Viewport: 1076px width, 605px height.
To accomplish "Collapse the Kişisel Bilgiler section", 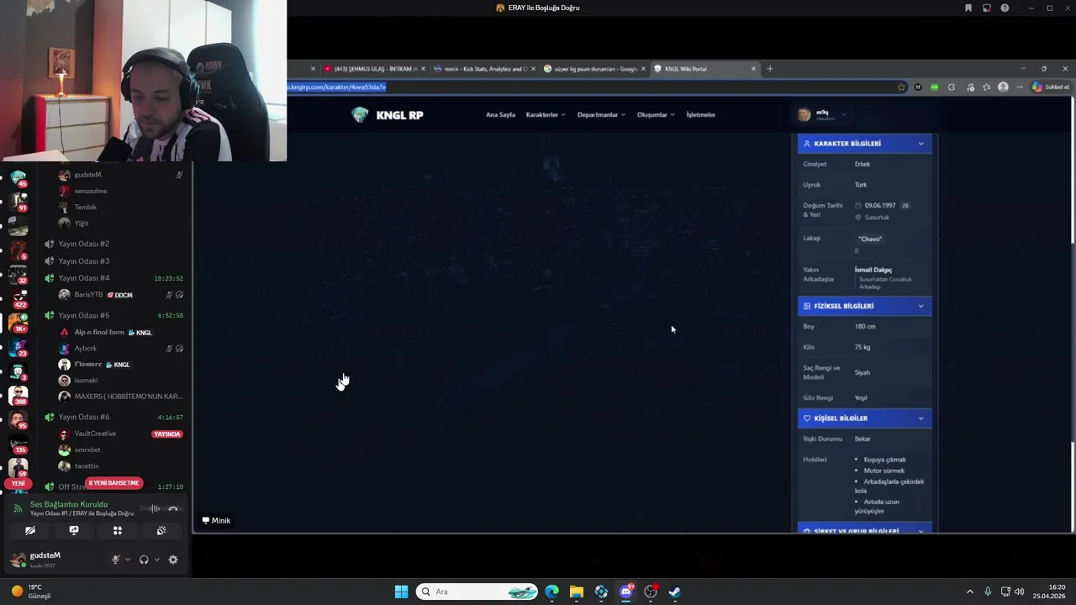I will coord(864,418).
